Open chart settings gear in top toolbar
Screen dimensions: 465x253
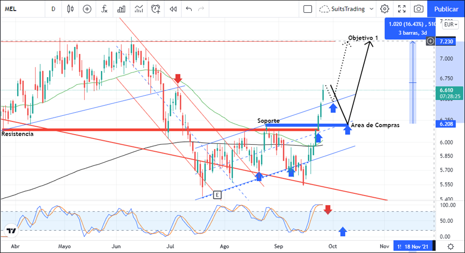point(385,9)
